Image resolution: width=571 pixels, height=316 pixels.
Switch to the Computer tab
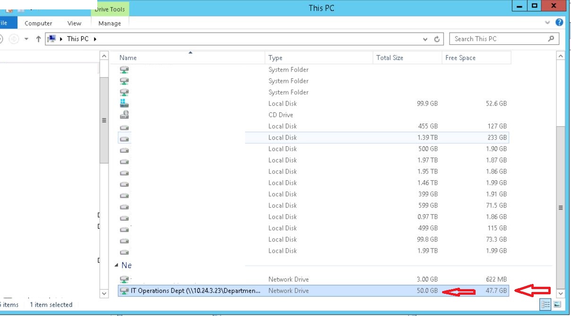38,23
